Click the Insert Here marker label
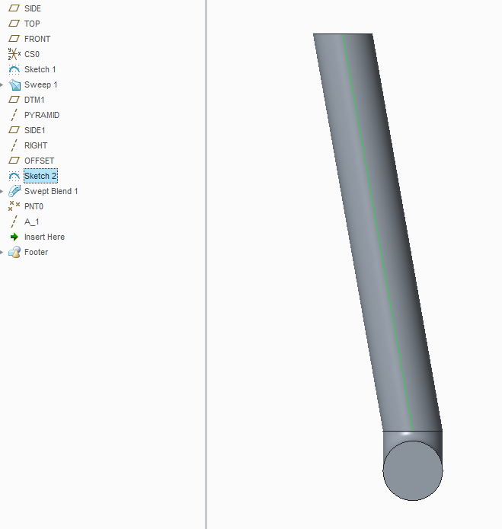502x529 pixels. [x=44, y=237]
